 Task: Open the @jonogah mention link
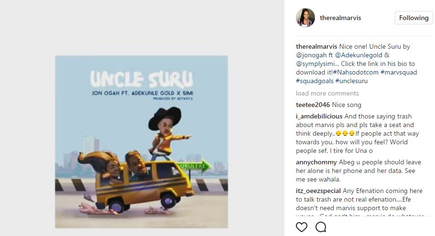click(312, 55)
